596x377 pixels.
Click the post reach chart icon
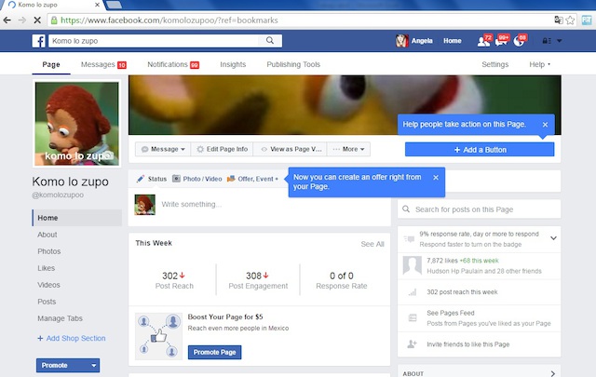click(413, 292)
